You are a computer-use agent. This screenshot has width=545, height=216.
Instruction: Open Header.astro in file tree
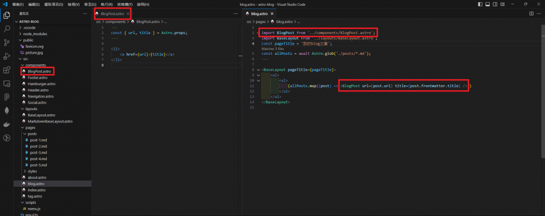click(x=38, y=90)
